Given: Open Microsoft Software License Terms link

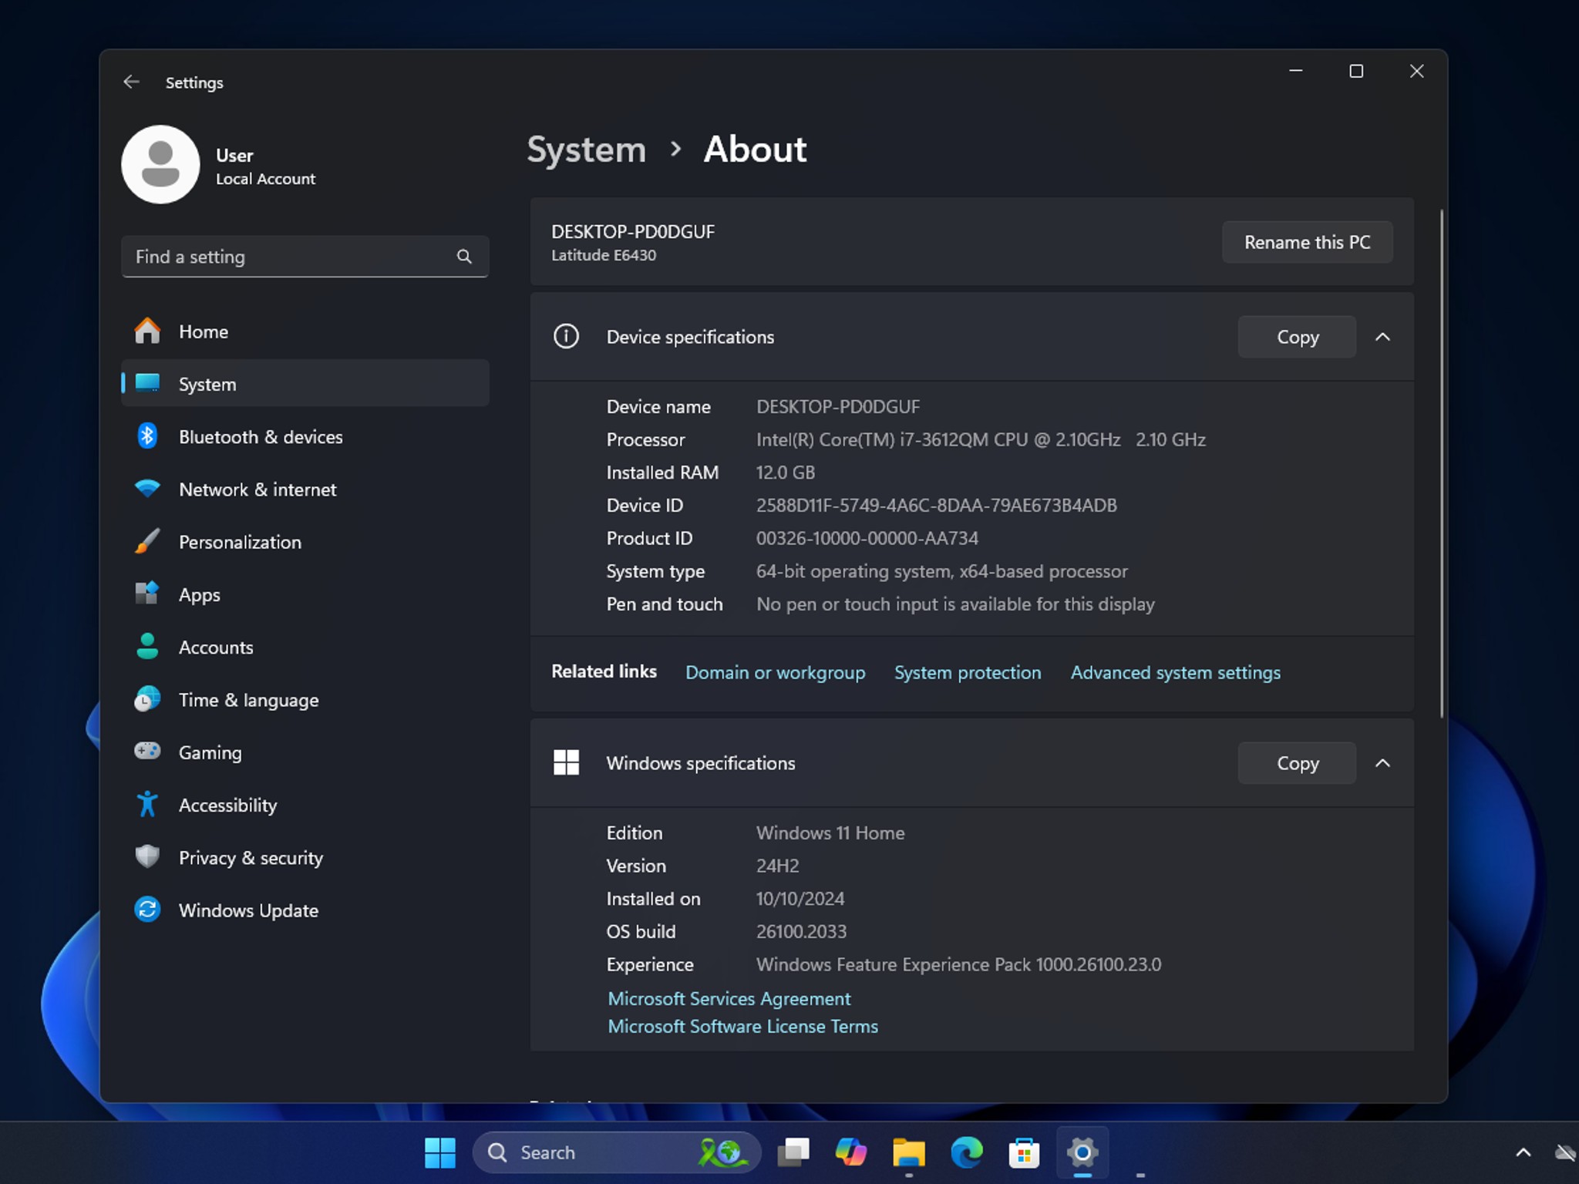Looking at the screenshot, I should coord(742,1026).
